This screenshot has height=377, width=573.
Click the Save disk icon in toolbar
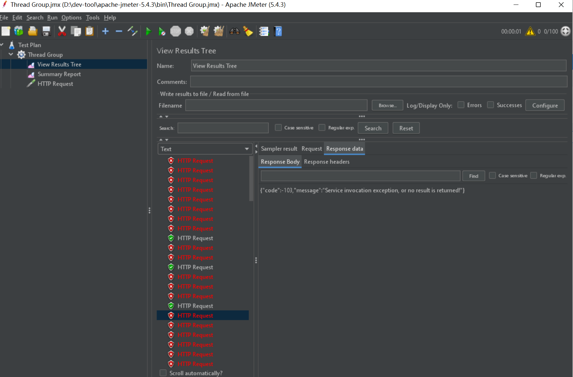click(x=46, y=31)
